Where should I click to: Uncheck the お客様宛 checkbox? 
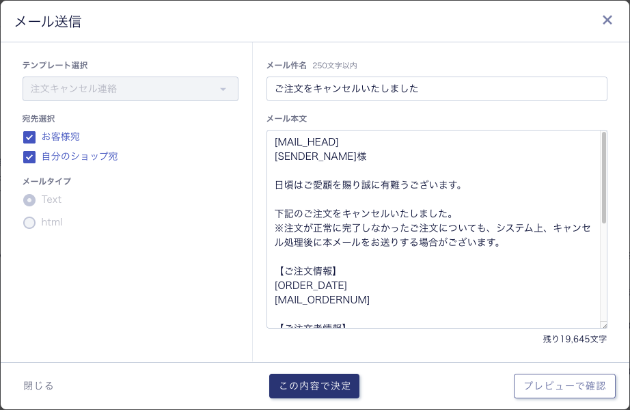pyautogui.click(x=29, y=137)
